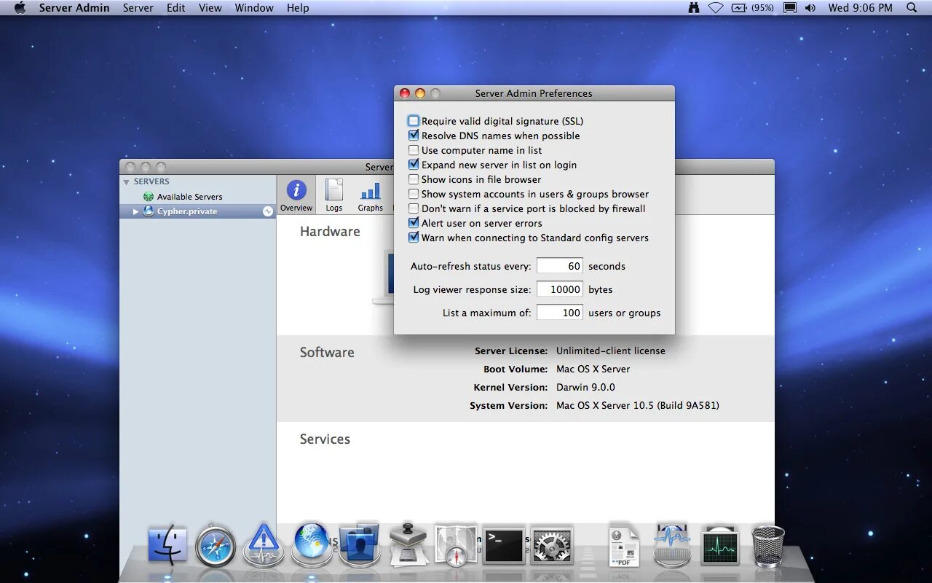Click the Darwin 9.0.0 kernel version

tap(585, 387)
